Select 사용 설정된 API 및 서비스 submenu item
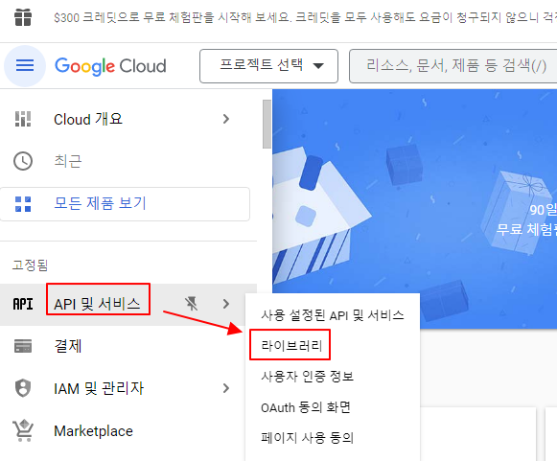The height and width of the screenshot is (461, 557). [333, 315]
